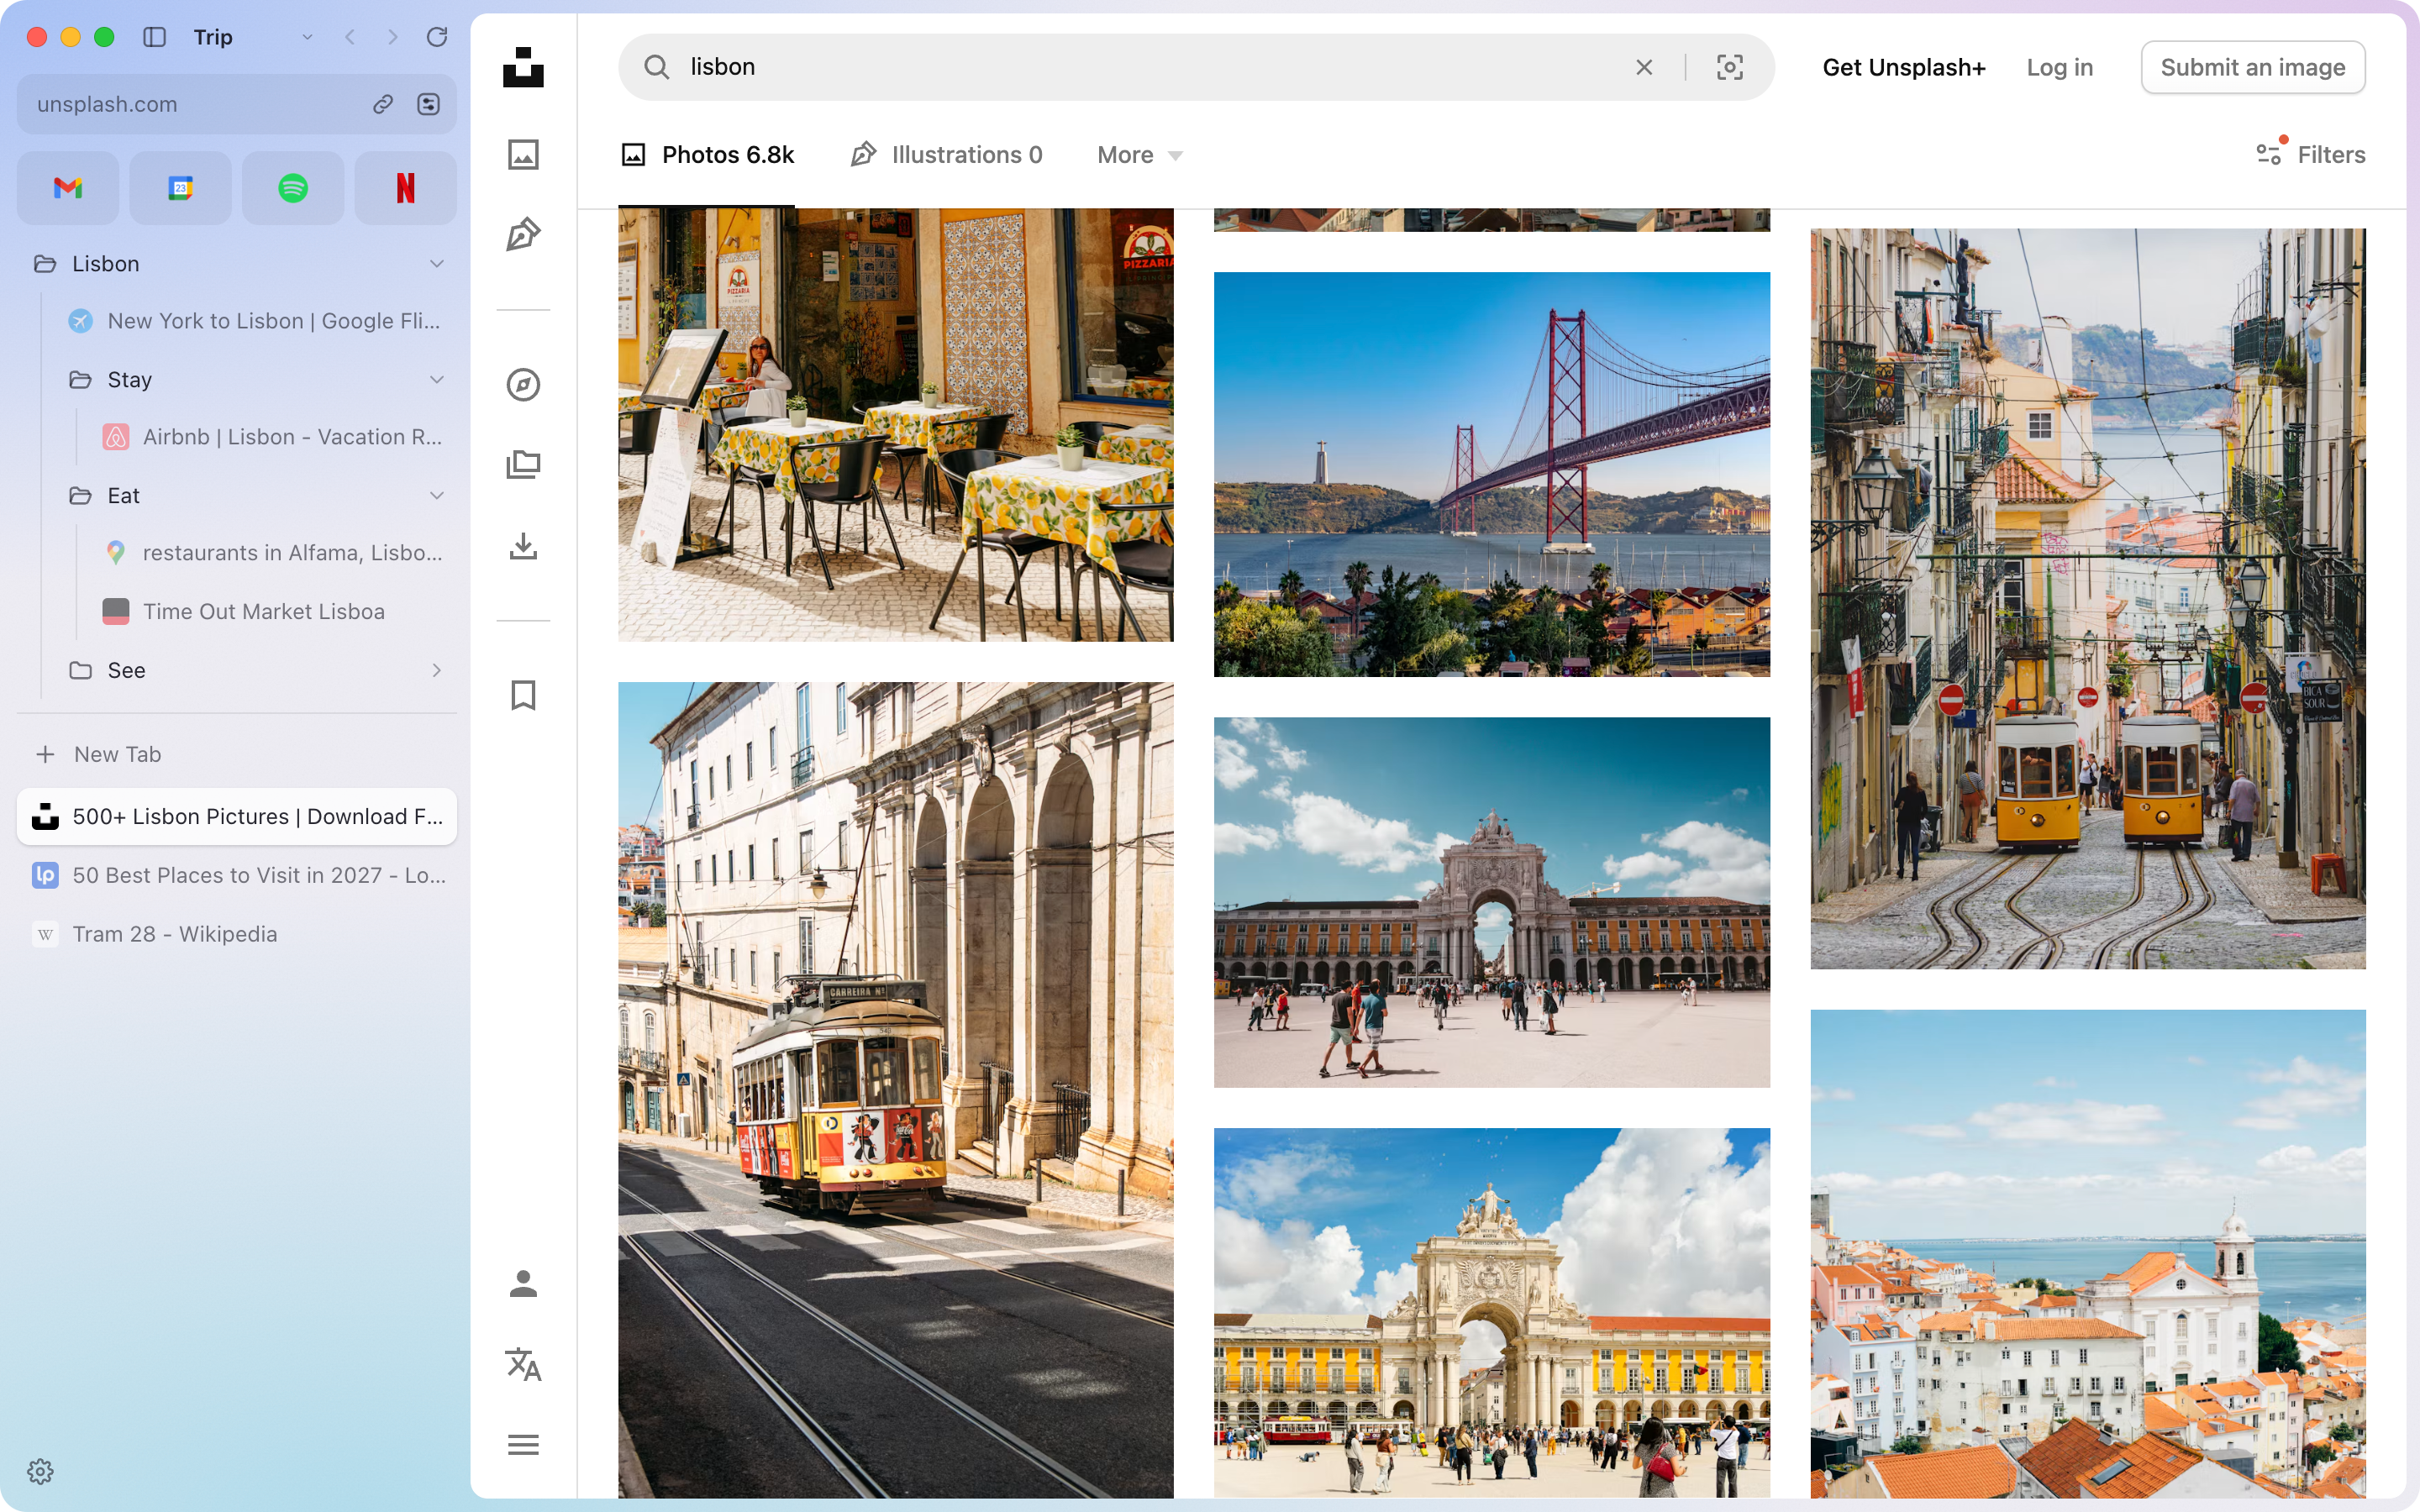2420x1512 pixels.
Task: Open the Downloads icon in sidebar
Action: click(523, 546)
